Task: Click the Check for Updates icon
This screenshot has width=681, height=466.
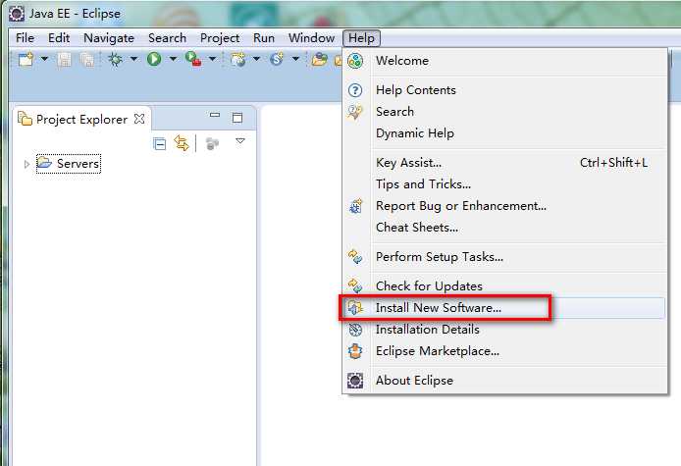Action: pyautogui.click(x=355, y=285)
